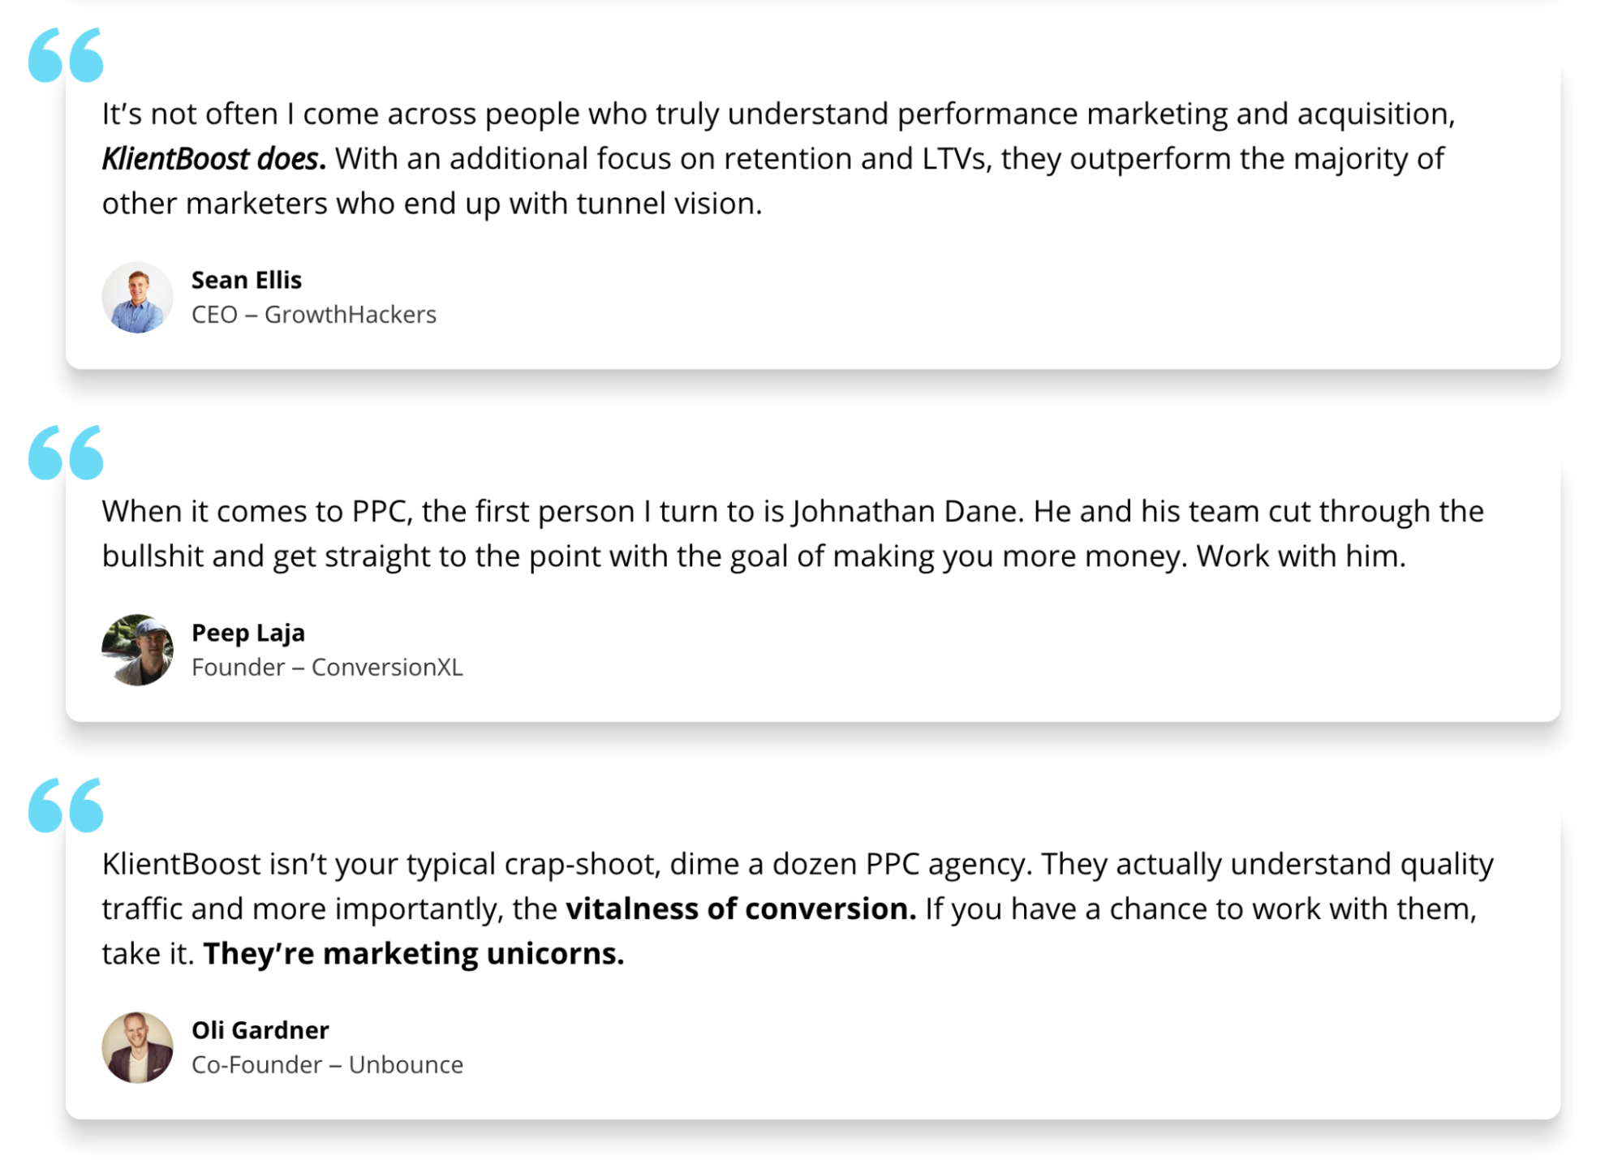1622x1160 pixels.
Task: Click 'Founder – ConversionXL' subtitle
Action: click(x=328, y=668)
